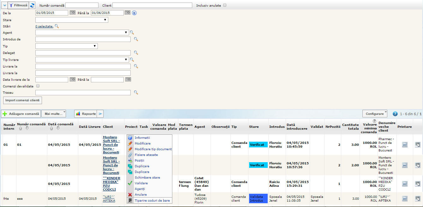Screen dimensions: 423x207
Task: Expand the Tip dropdown list
Action: 66,46
